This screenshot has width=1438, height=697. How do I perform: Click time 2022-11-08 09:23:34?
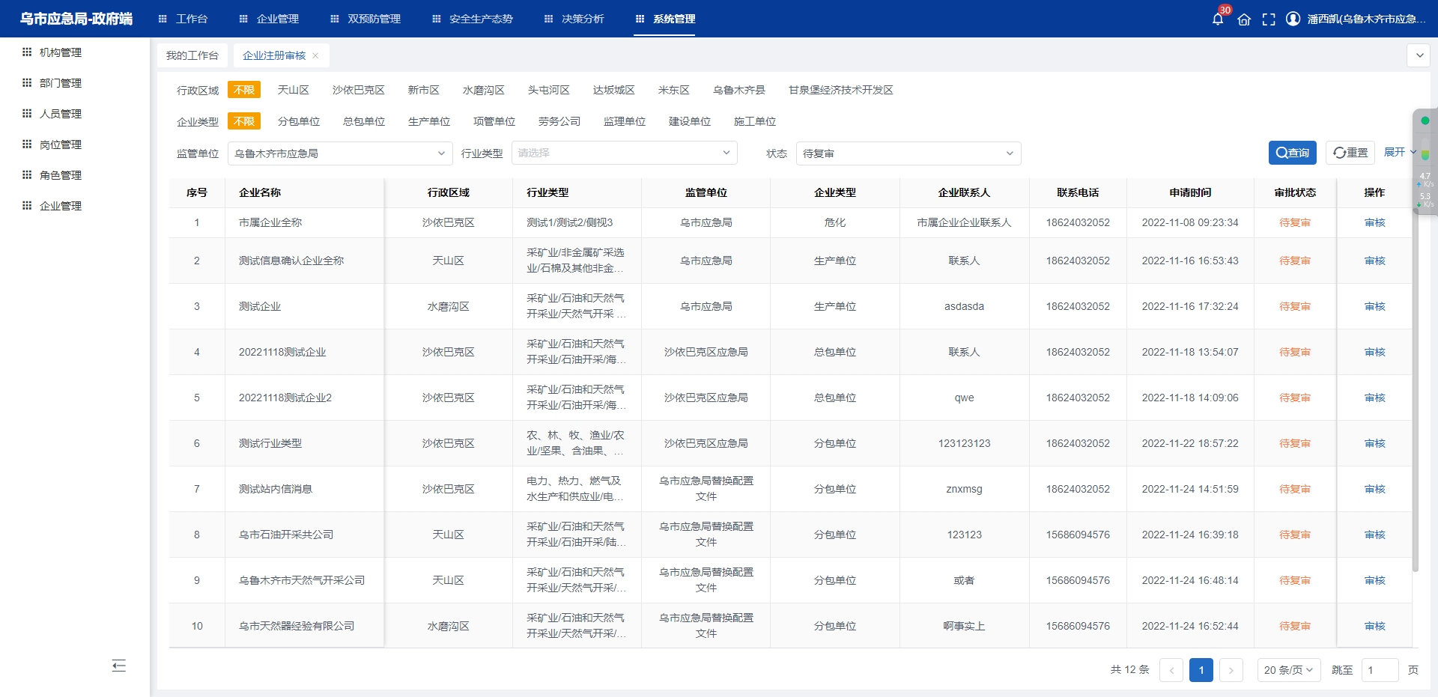[1190, 222]
